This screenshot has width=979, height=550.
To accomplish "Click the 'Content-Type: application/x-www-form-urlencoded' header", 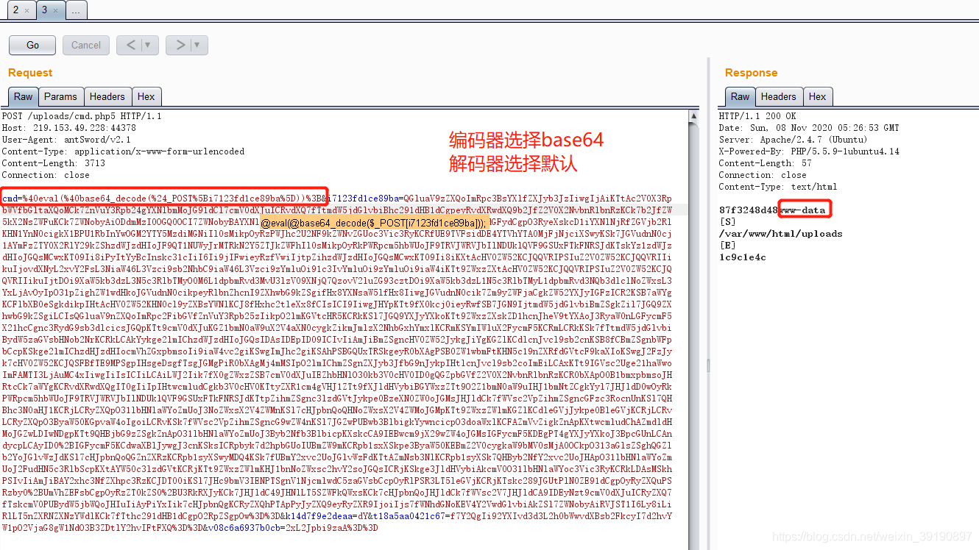I will [123, 151].
